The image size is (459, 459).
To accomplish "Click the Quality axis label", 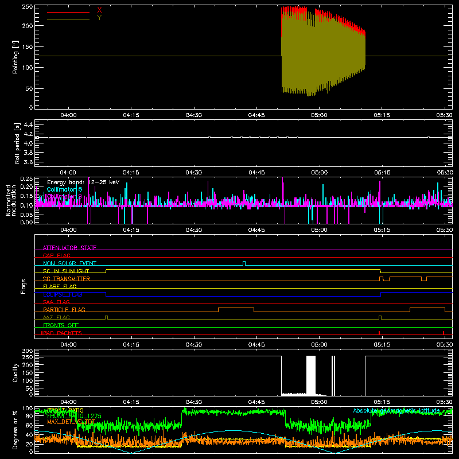I will pos(15,372).
